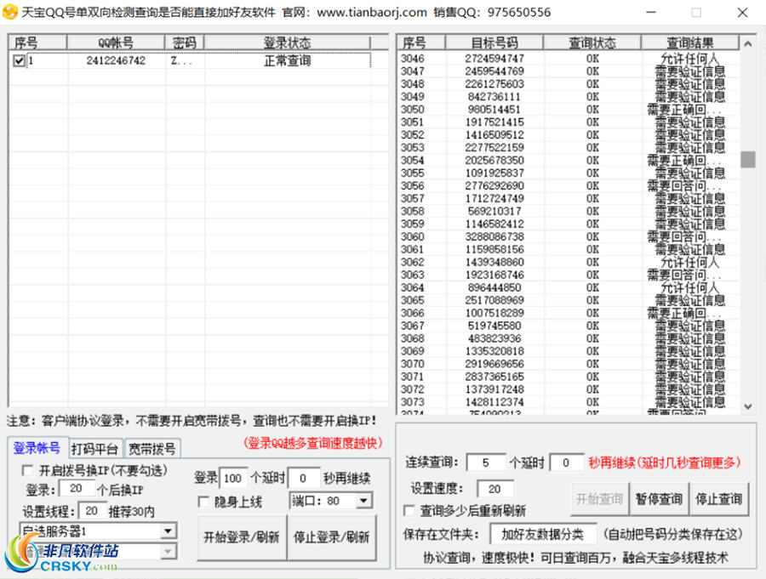
Task: Click 登录 20 个后换IP input field
Action: pos(77,488)
